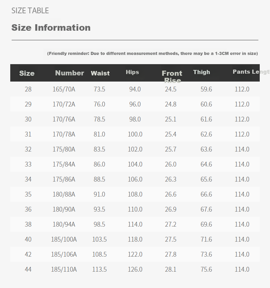Click hips value 122.0
The height and width of the screenshot is (288, 270).
pos(135,254)
